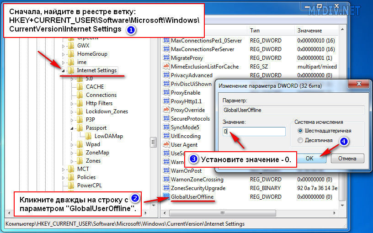Click the HomeGroup folder icon
373x233 pixels.
(x=71, y=54)
